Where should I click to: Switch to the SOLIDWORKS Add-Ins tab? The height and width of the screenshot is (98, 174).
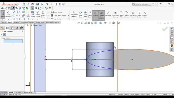tap(52, 22)
